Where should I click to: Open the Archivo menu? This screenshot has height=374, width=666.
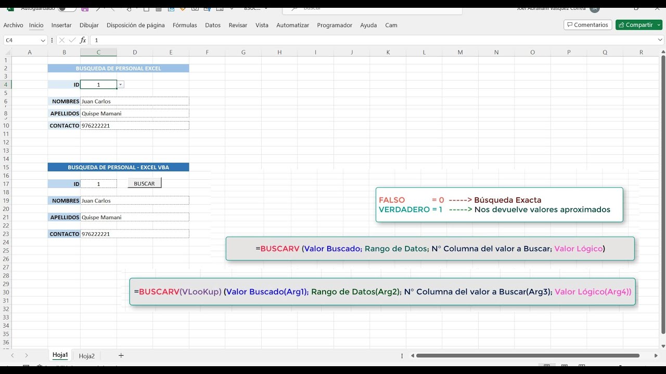13,25
